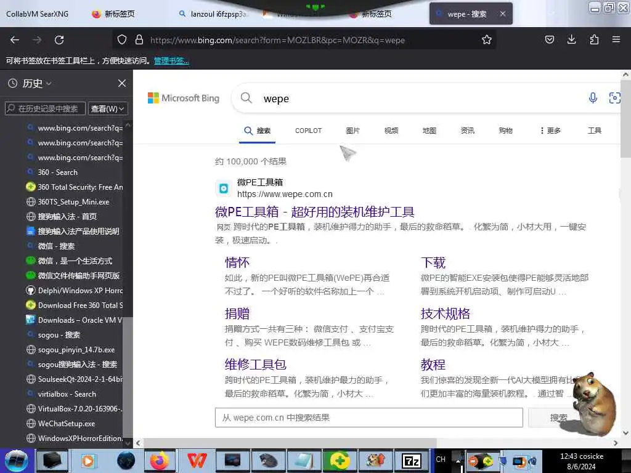Screen dimensions: 631x473
Task: Open the extensions puzzle icon
Action: [594, 39]
